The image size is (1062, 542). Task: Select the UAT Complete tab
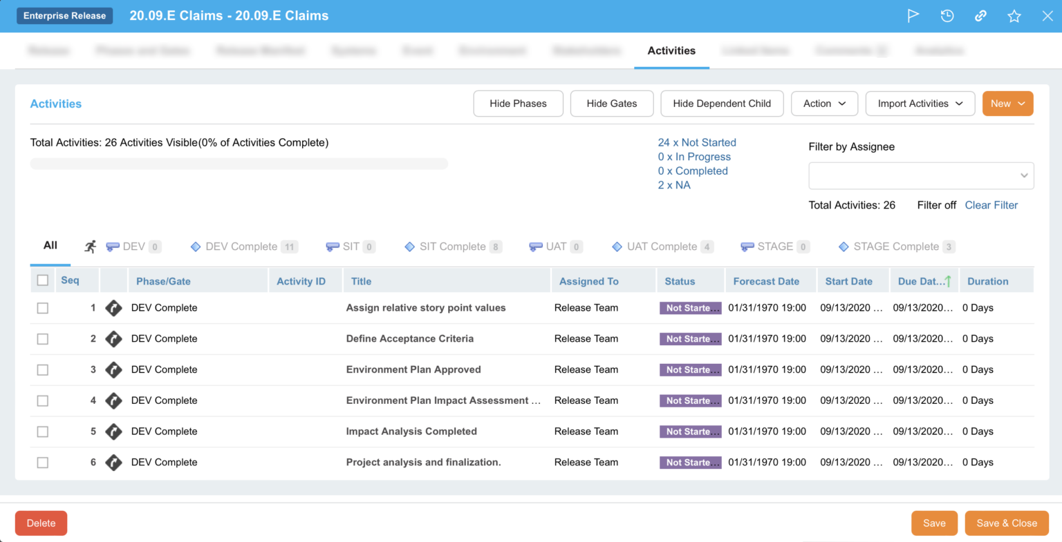[x=662, y=246]
